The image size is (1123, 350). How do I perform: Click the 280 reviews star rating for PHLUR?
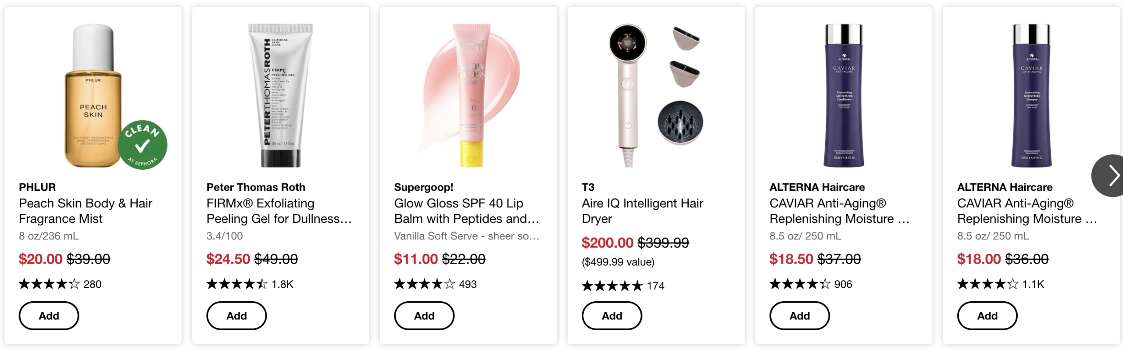(x=60, y=284)
